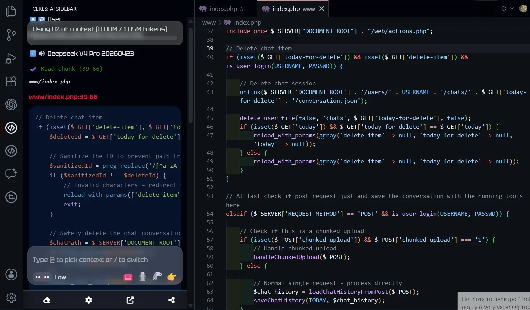The height and width of the screenshot is (310, 530).
Task: Click the eraser clear-chat icon
Action: pos(47,300)
